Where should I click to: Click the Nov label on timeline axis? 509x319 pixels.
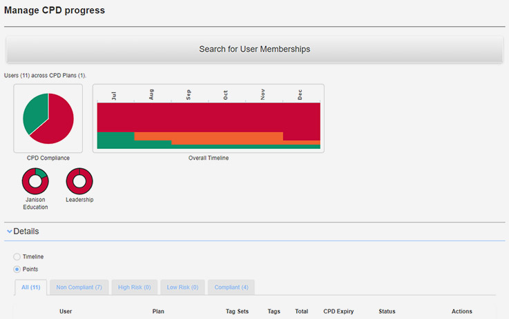click(x=262, y=94)
